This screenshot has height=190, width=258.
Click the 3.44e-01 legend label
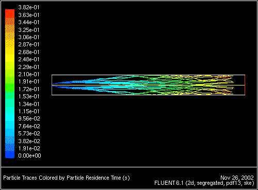click(29, 22)
